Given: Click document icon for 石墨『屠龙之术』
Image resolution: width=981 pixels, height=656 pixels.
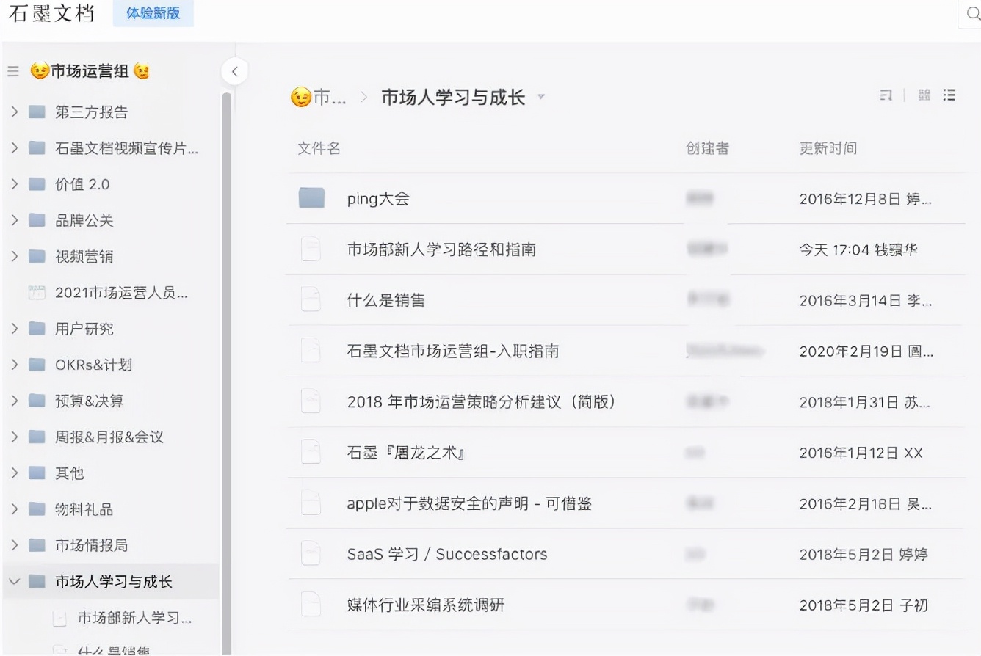Looking at the screenshot, I should (311, 453).
